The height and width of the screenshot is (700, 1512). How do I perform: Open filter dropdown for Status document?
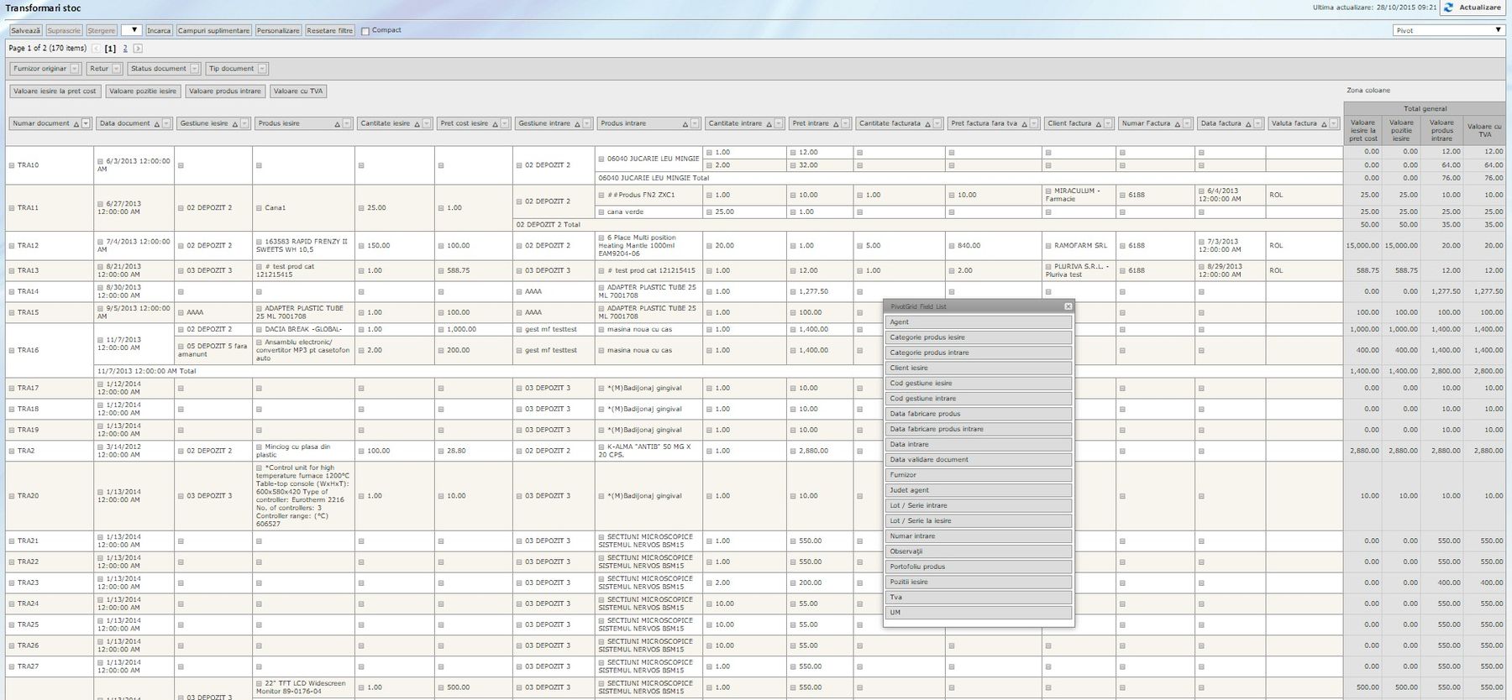[x=195, y=69]
